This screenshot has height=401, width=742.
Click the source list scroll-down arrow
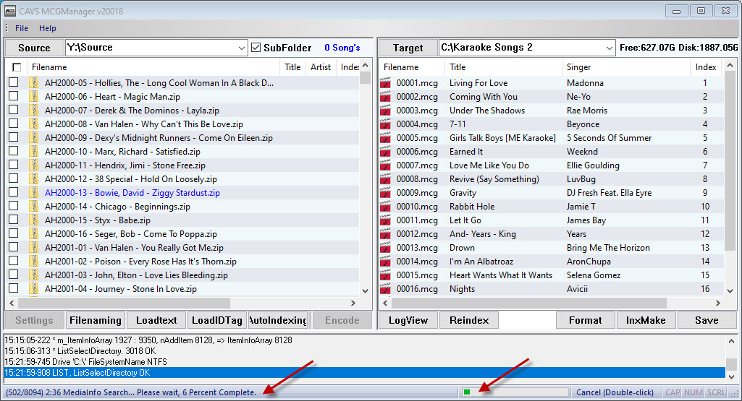tap(365, 291)
